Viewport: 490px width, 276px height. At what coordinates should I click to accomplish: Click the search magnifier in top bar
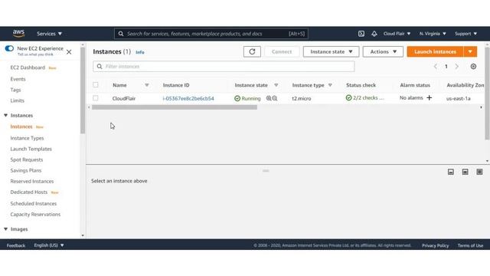[121, 34]
